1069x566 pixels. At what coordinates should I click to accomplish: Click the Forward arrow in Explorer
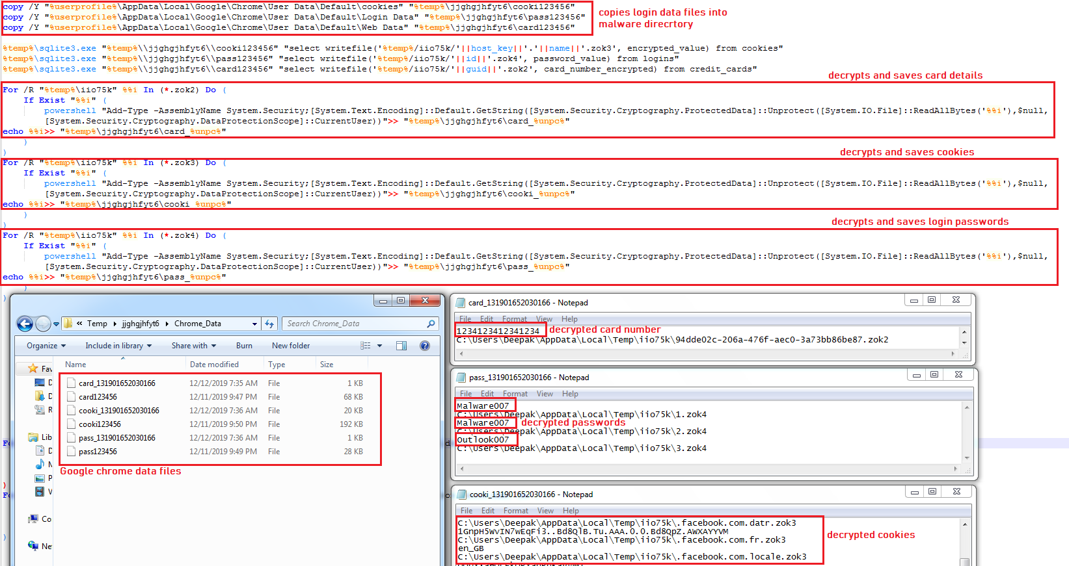coord(43,324)
